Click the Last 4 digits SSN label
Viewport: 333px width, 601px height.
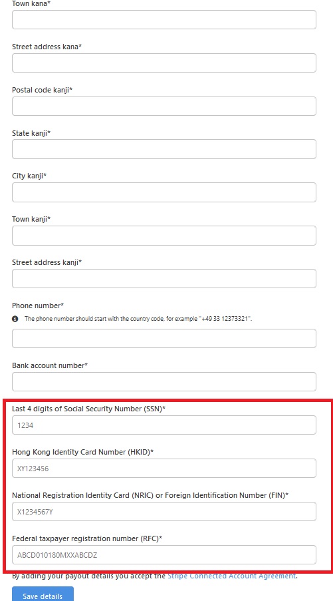pyautogui.click(x=89, y=409)
